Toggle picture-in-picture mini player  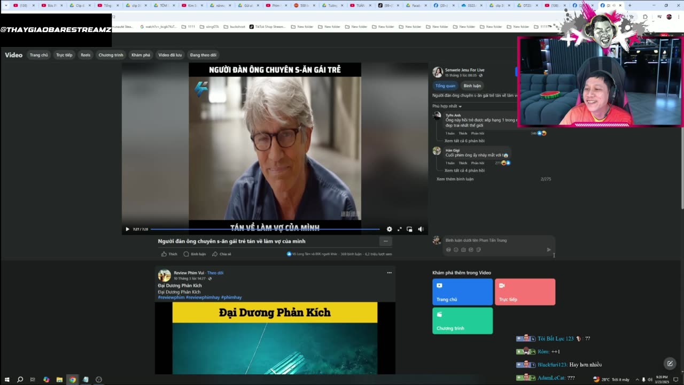(x=409, y=229)
